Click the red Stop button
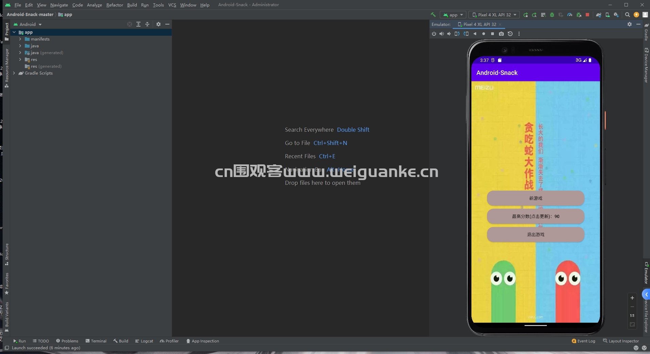This screenshot has height=354, width=650. (587, 15)
